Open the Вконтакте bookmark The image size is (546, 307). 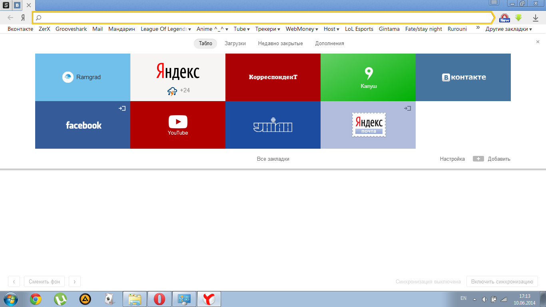coord(20,29)
